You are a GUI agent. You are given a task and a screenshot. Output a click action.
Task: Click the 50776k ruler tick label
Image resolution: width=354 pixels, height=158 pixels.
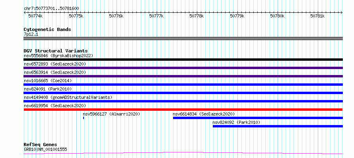[116, 16]
